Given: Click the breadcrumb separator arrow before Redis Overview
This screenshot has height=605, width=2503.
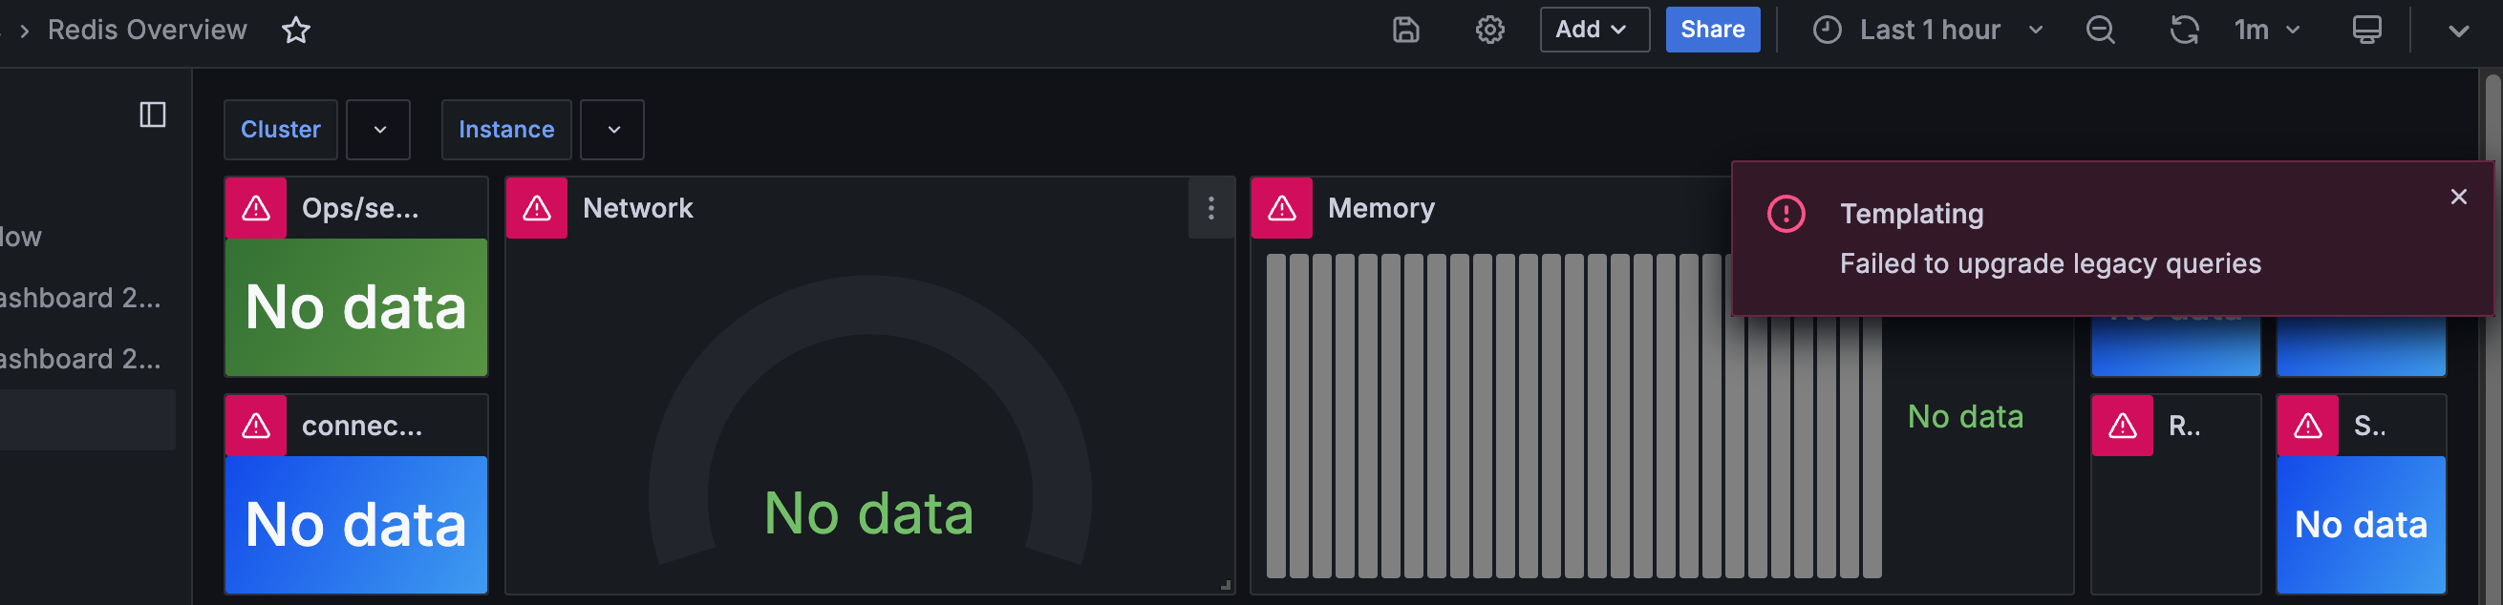Looking at the screenshot, I should tap(24, 31).
